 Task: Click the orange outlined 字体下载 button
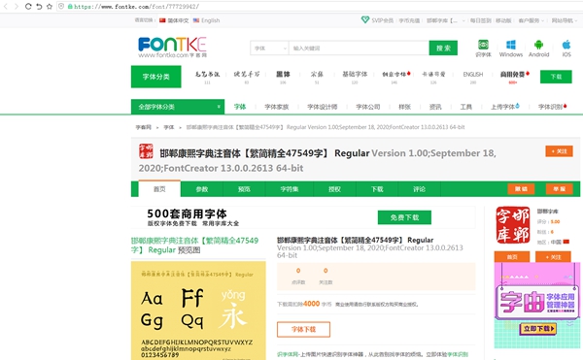coord(303,329)
